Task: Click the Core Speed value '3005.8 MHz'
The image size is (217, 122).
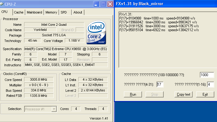Action: [39, 79]
